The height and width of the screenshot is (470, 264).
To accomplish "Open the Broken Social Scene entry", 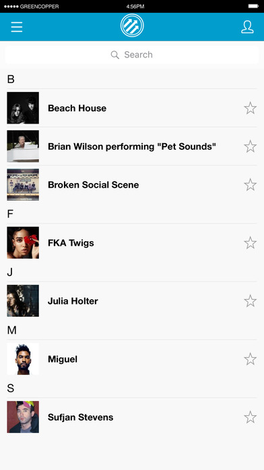I will click(132, 184).
